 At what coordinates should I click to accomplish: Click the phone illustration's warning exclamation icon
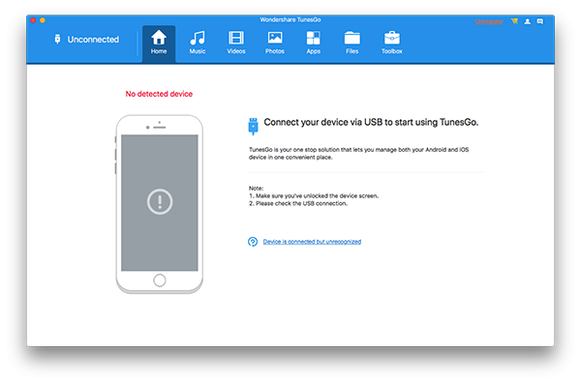pos(160,202)
